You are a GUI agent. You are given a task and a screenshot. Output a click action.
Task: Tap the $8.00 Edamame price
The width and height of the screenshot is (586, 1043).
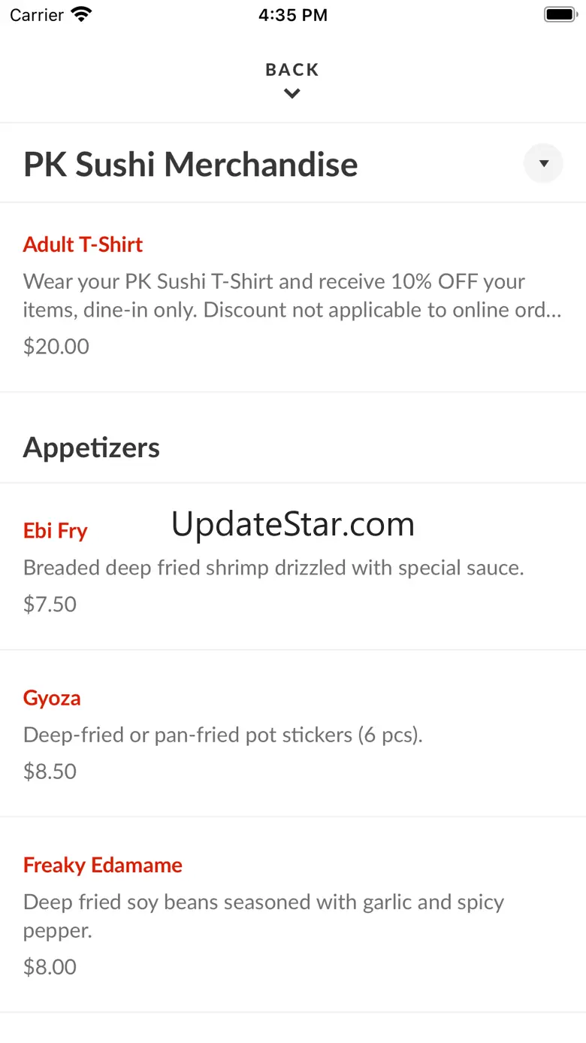click(50, 967)
